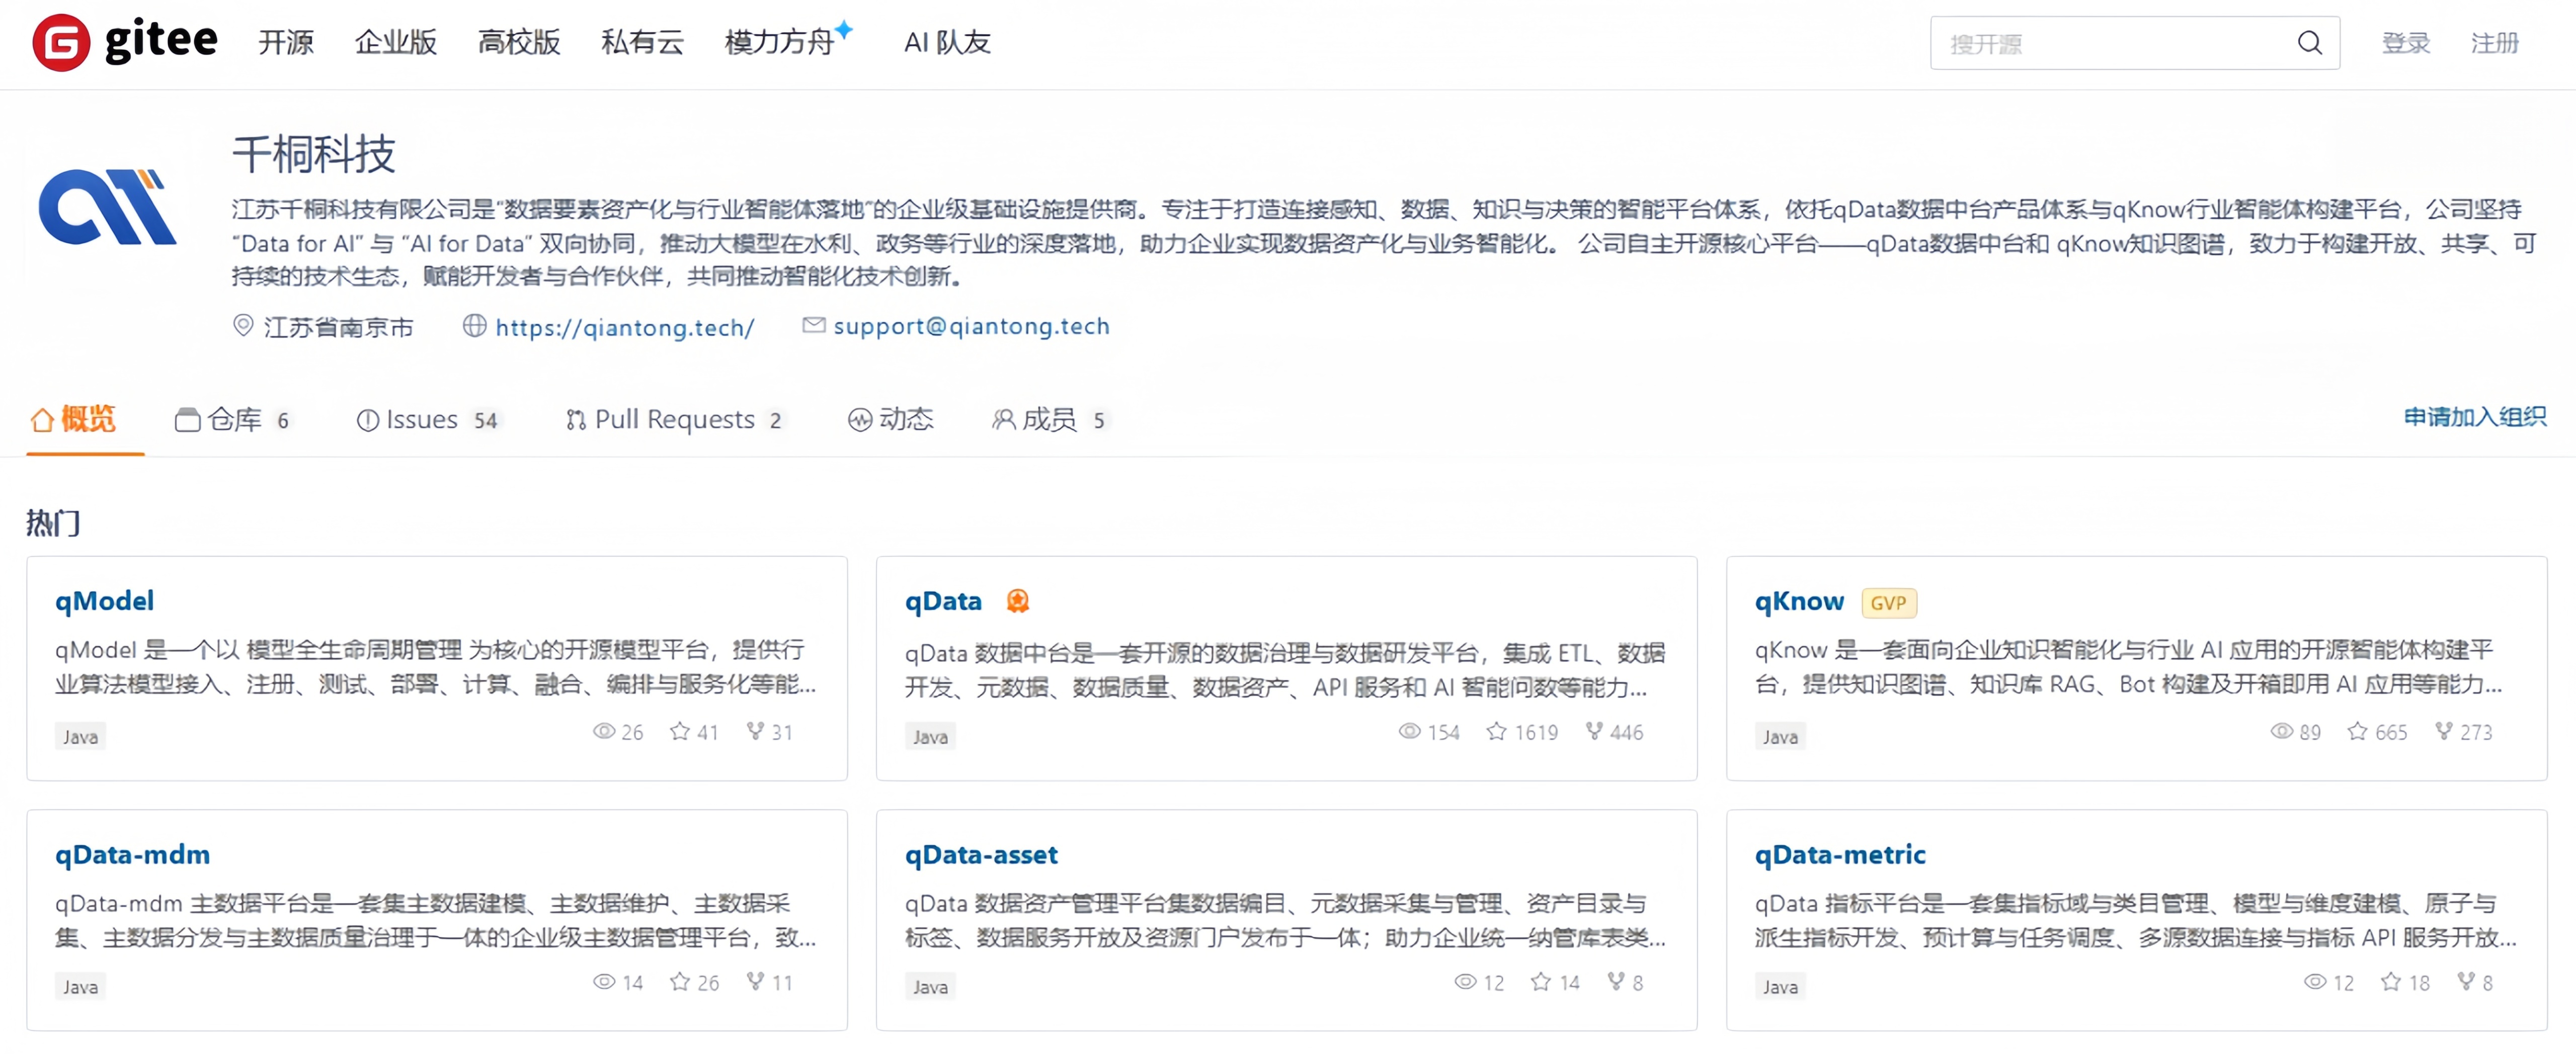The image size is (2576, 1054).
Task: Click the support@qiantong.tech email link
Action: (971, 326)
